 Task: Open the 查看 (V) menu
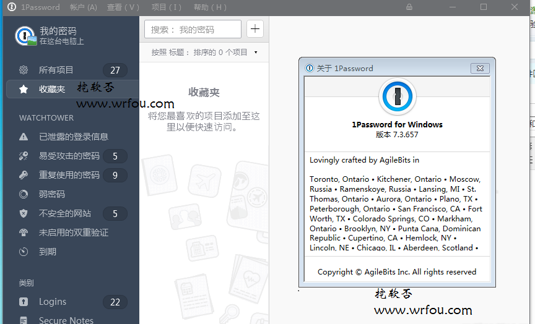tap(123, 7)
